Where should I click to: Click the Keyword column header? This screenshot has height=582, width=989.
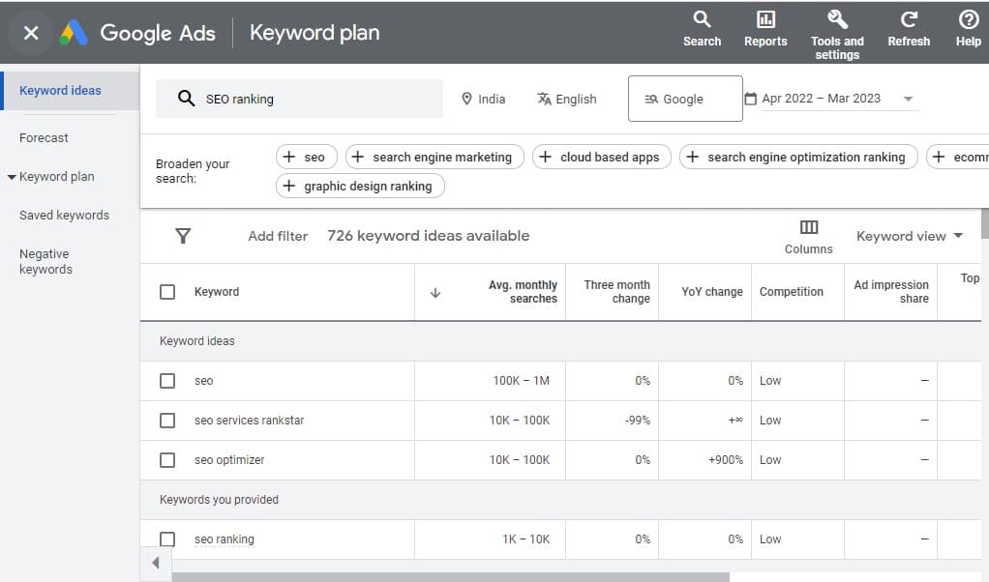217,292
